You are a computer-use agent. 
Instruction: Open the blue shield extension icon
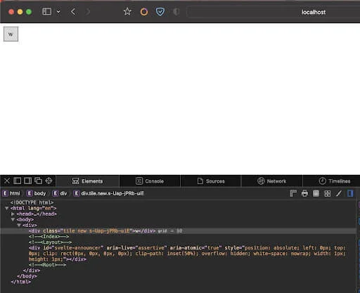160,12
